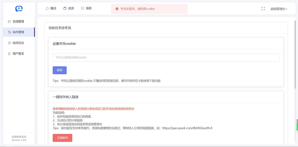Image resolution: width=298 pixels, height=147 pixels.
Task: Click the pencil icon beside 用户需求
Action: click(x=9, y=53)
